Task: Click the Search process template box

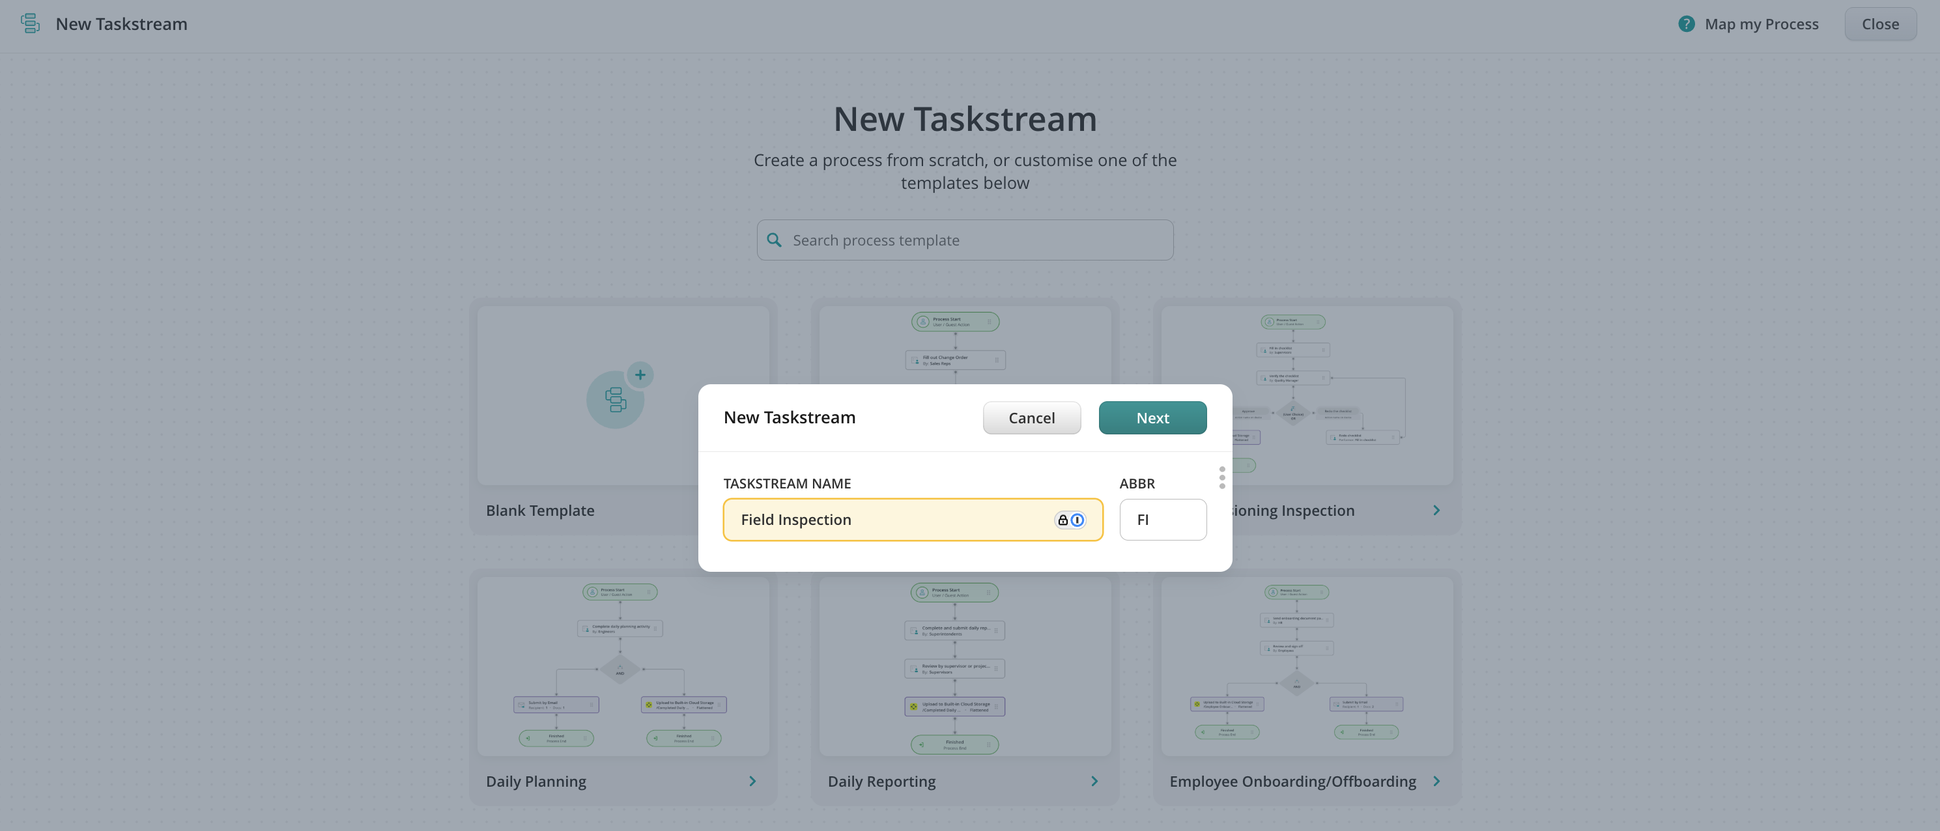Action: [971, 240]
